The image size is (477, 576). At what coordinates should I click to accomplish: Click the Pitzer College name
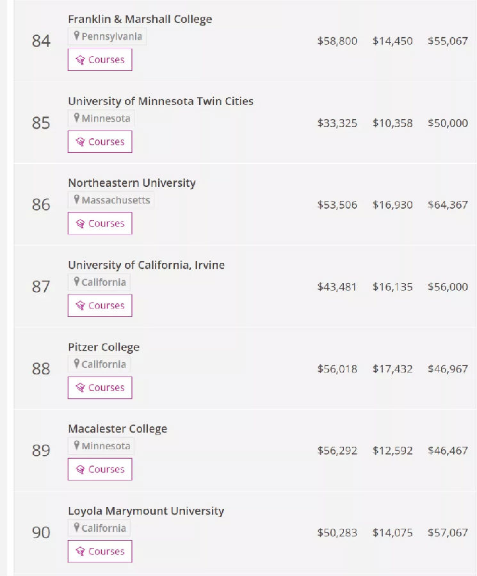tap(104, 347)
